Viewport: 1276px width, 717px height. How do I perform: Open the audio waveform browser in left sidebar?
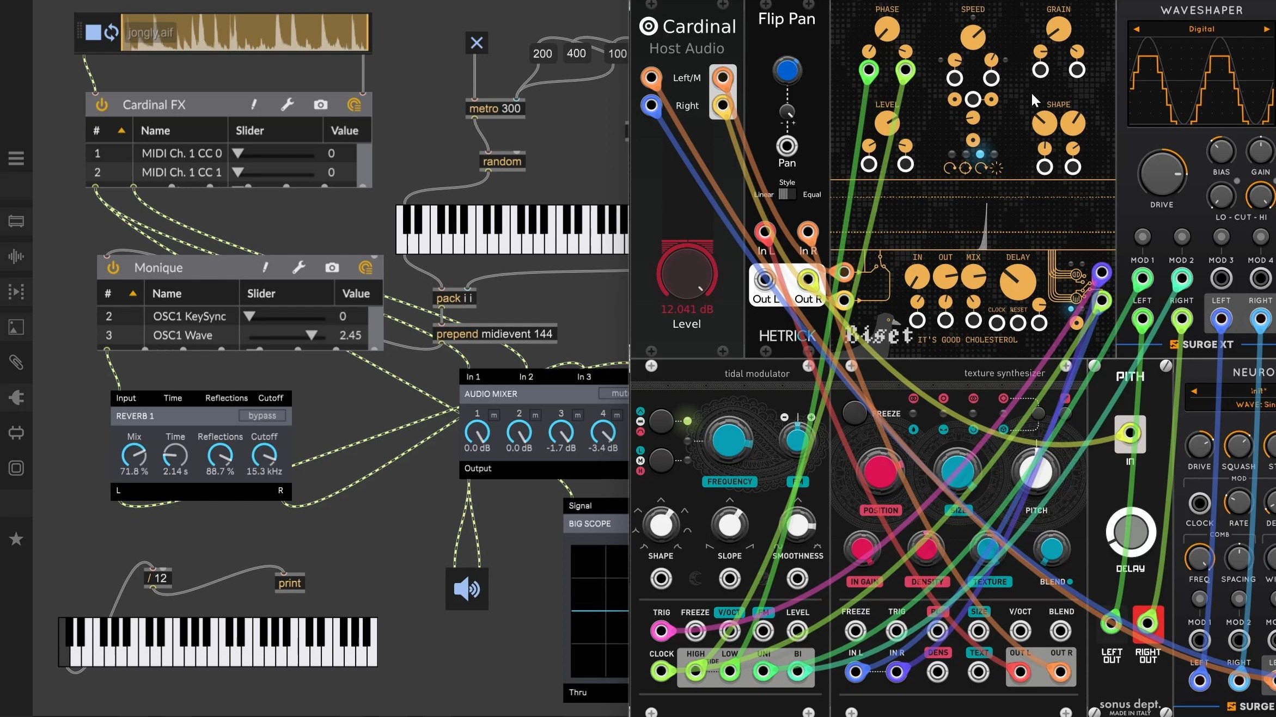pos(16,256)
